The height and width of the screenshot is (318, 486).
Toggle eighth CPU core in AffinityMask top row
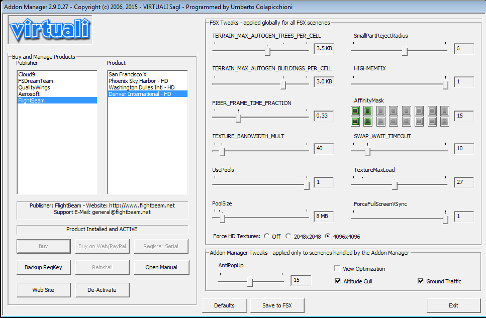click(445, 111)
